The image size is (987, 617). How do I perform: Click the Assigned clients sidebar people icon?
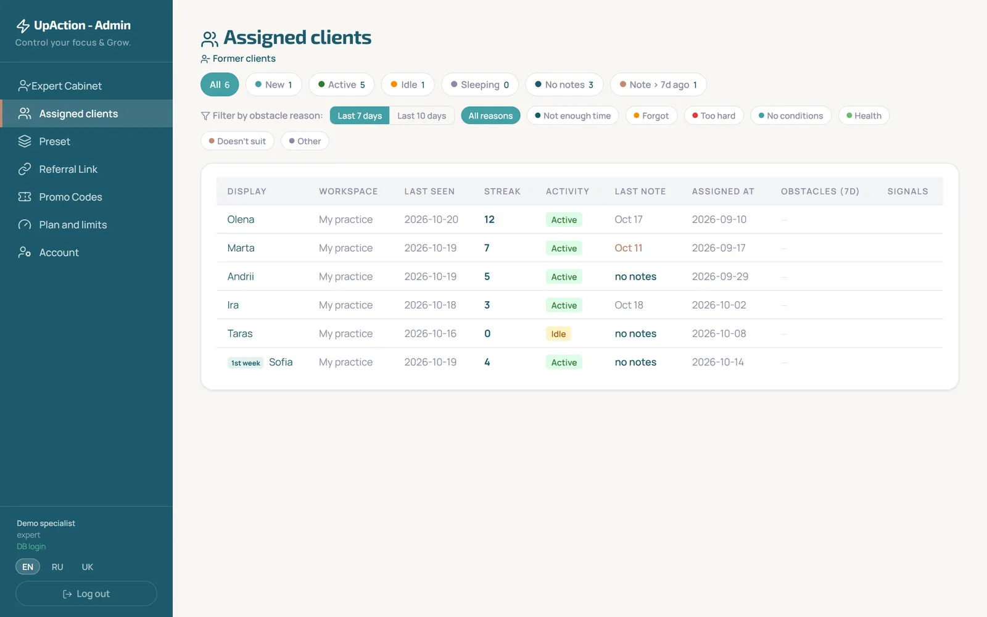pyautogui.click(x=25, y=114)
